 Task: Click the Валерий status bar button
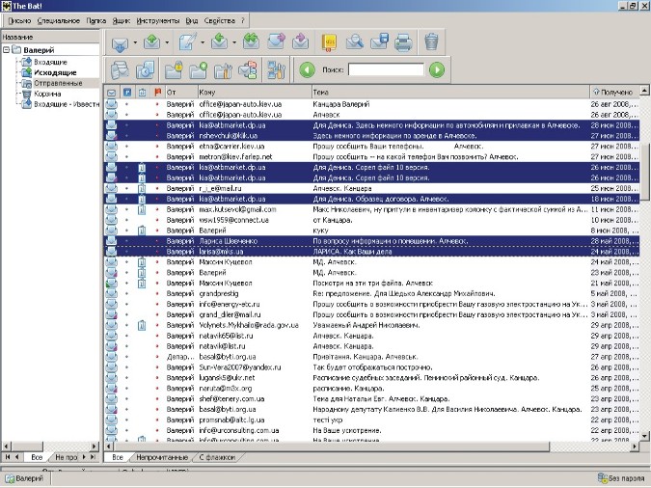coord(25,478)
